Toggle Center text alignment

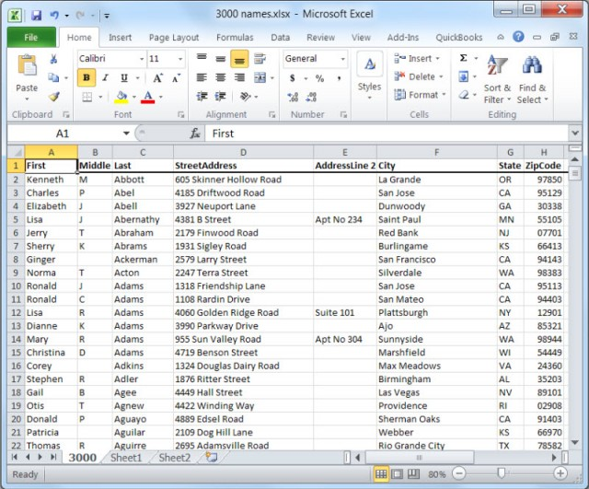click(x=221, y=77)
